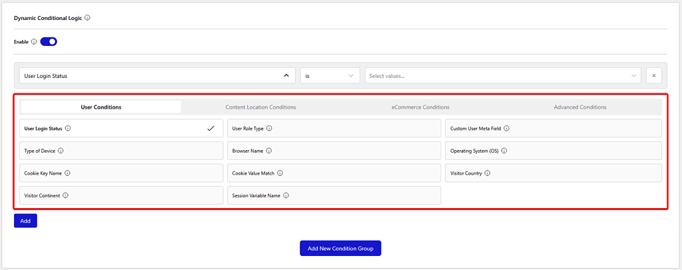Screen dimensions: 682x270
Task: Click info icon next to Type of Device
Action: [61, 151]
